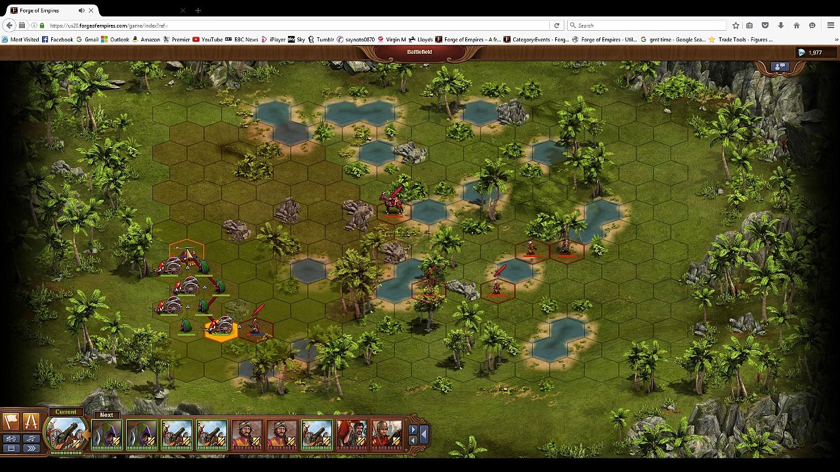Go to the browser Home page
Viewport: 840px width, 472px height.
797,26
